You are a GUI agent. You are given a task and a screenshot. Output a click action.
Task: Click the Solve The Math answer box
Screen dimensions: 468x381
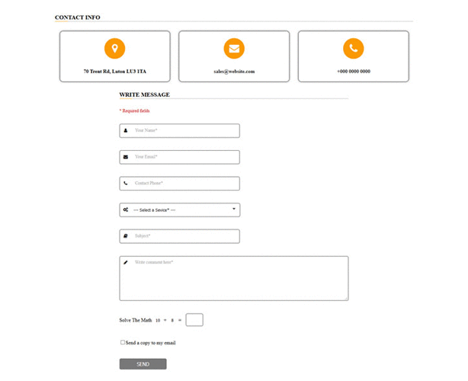[x=194, y=320]
